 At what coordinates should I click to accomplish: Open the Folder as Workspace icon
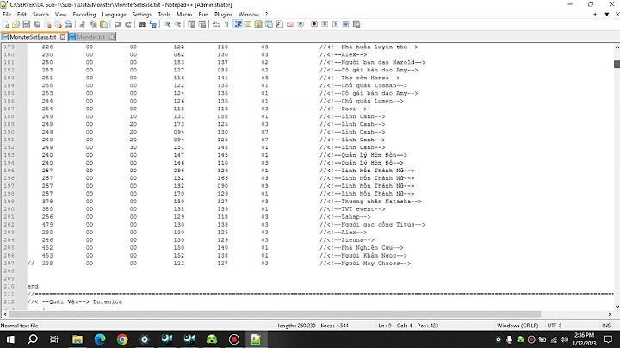click(290, 24)
